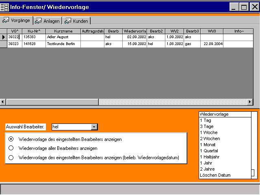Select '1 Woche' in Wiedervorlage list
260x195 pixels.
coord(209,132)
